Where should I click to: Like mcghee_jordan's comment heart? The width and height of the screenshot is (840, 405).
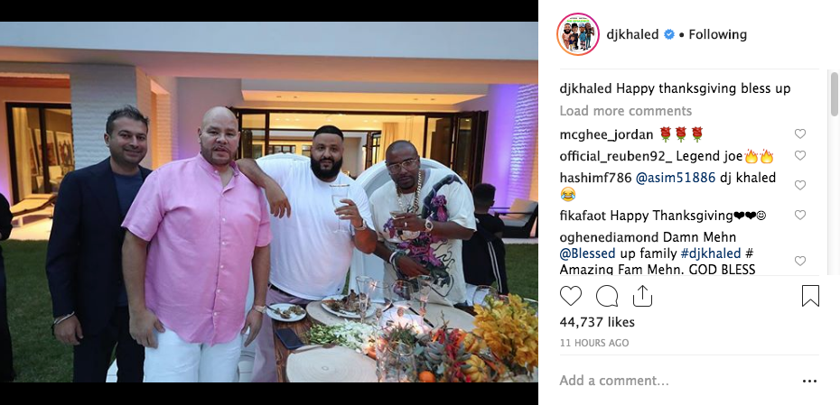[800, 133]
